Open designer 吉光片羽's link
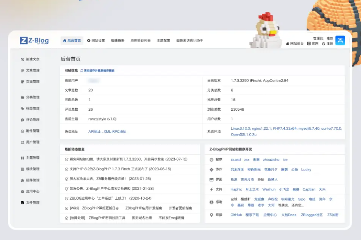The height and width of the screenshot is (240, 361). click(x=247, y=180)
